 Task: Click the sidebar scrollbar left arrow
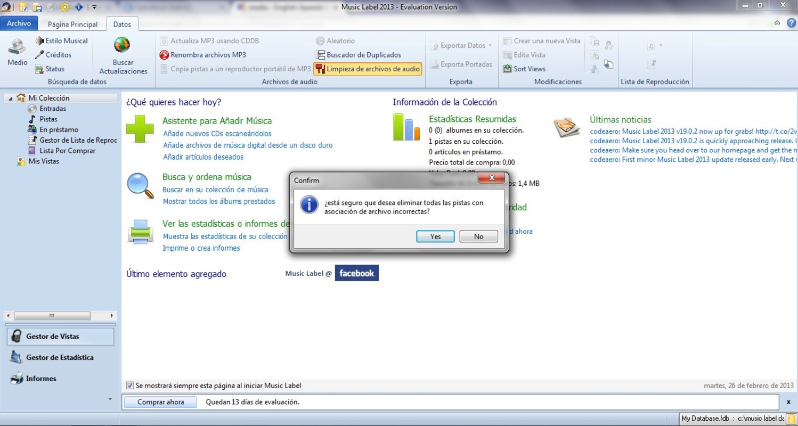click(8, 316)
